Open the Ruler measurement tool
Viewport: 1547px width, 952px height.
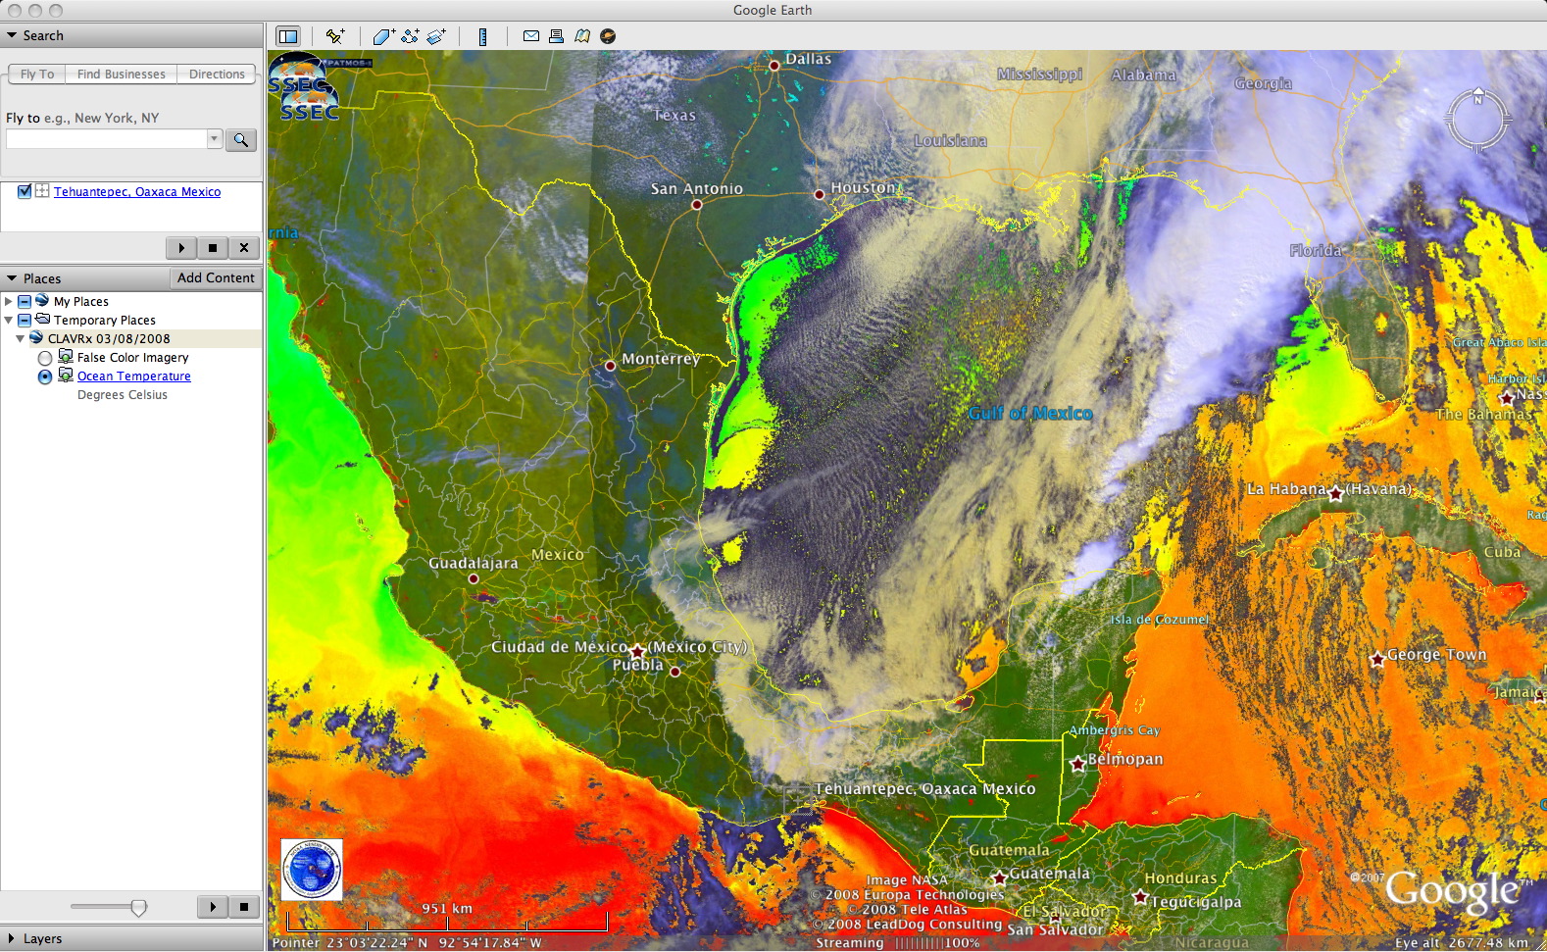pyautogui.click(x=482, y=36)
